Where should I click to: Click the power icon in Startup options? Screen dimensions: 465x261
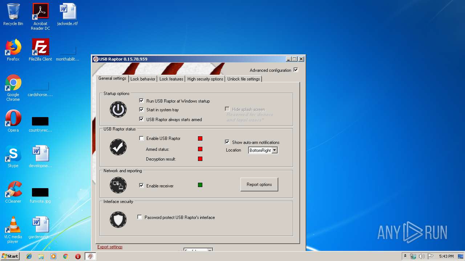click(x=118, y=109)
